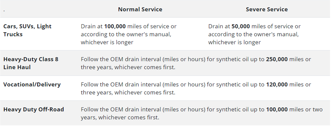Click normal service text 'whichever is longer'
Image resolution: width=331 pixels, height=126 pixels.
coord(107,42)
